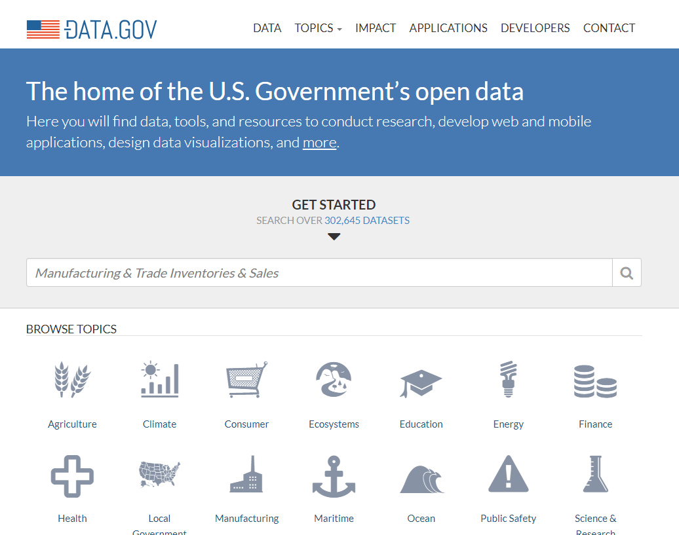This screenshot has width=679, height=535.
Task: Click the Local Government topic label
Action: tap(159, 525)
